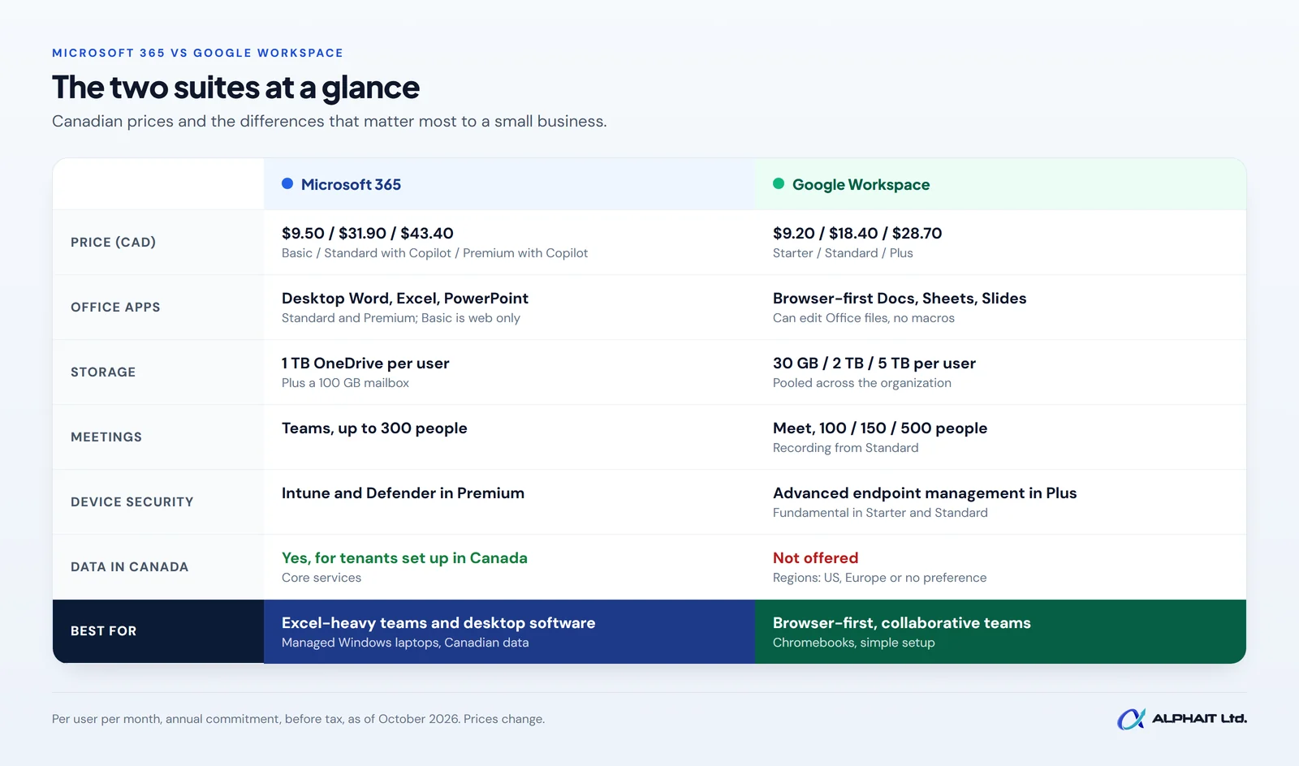The image size is (1299, 766).
Task: Click the AlphaIT logo symbol
Action: point(1131,719)
